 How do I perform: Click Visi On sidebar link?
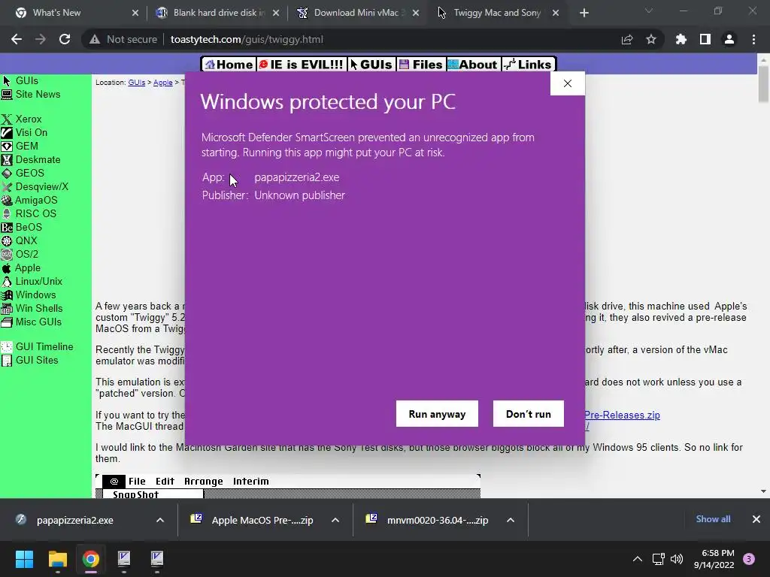click(x=31, y=132)
